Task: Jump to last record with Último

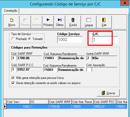Action: point(60,22)
